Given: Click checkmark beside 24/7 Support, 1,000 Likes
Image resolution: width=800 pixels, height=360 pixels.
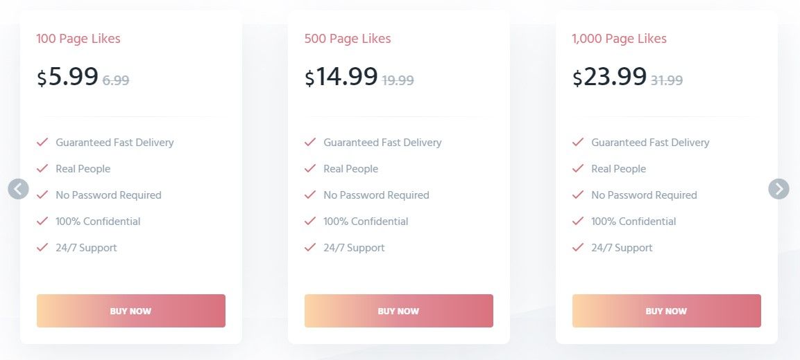Looking at the screenshot, I should click(577, 248).
